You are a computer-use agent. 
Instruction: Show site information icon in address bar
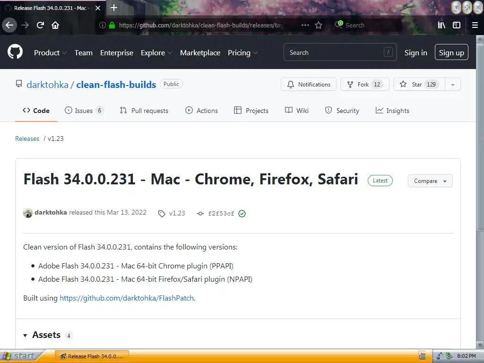103,25
